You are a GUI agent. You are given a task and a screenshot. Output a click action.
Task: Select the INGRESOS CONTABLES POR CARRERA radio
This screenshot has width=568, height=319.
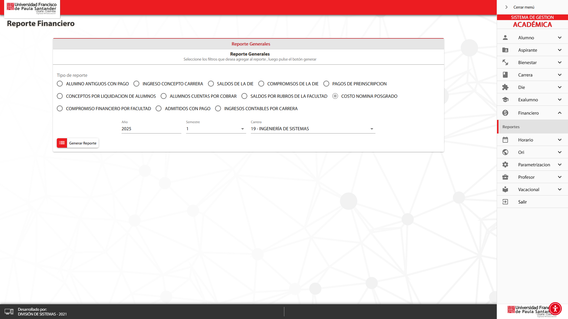click(x=218, y=108)
